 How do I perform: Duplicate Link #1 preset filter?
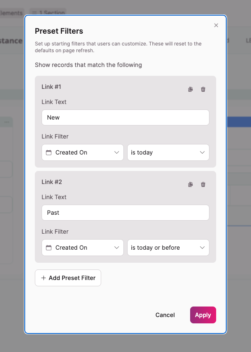coord(191,89)
